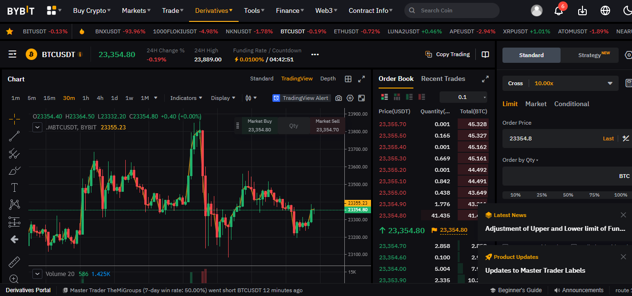Set order quantity slider to 50%
Image resolution: width=632 pixels, height=296 pixels.
(568, 195)
